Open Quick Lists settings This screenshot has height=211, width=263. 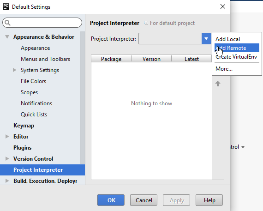pos(34,115)
